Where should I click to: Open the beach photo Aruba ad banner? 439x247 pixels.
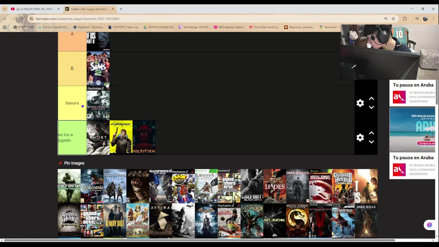point(412,130)
